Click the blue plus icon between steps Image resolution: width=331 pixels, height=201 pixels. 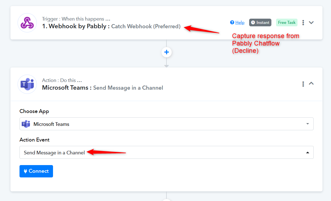coord(166,52)
